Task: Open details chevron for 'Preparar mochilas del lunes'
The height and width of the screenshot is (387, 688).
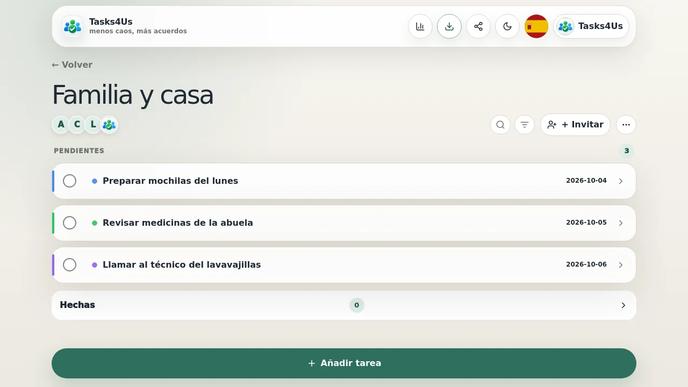Action: click(621, 181)
